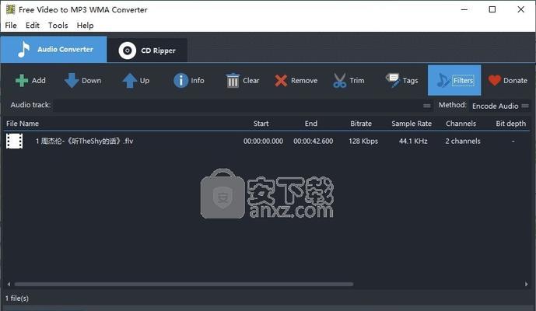Screen dimensions: 536x311
Task: Click start time 00:00:00.000 cell
Action: (x=263, y=141)
